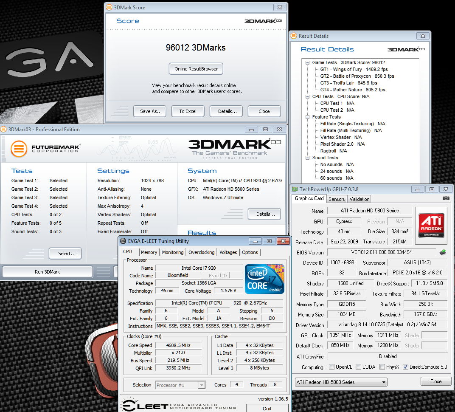The width and height of the screenshot is (455, 412).
Task: Click the GPU-Z title bar icon
Action: pos(295,189)
